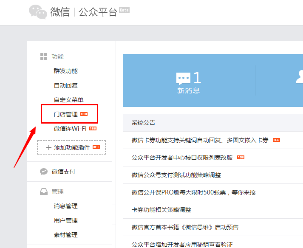Click the 功能 grid icon
Screen dimensions: 303x248
point(44,56)
